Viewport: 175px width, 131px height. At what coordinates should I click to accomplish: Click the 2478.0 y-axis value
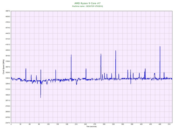8,117
